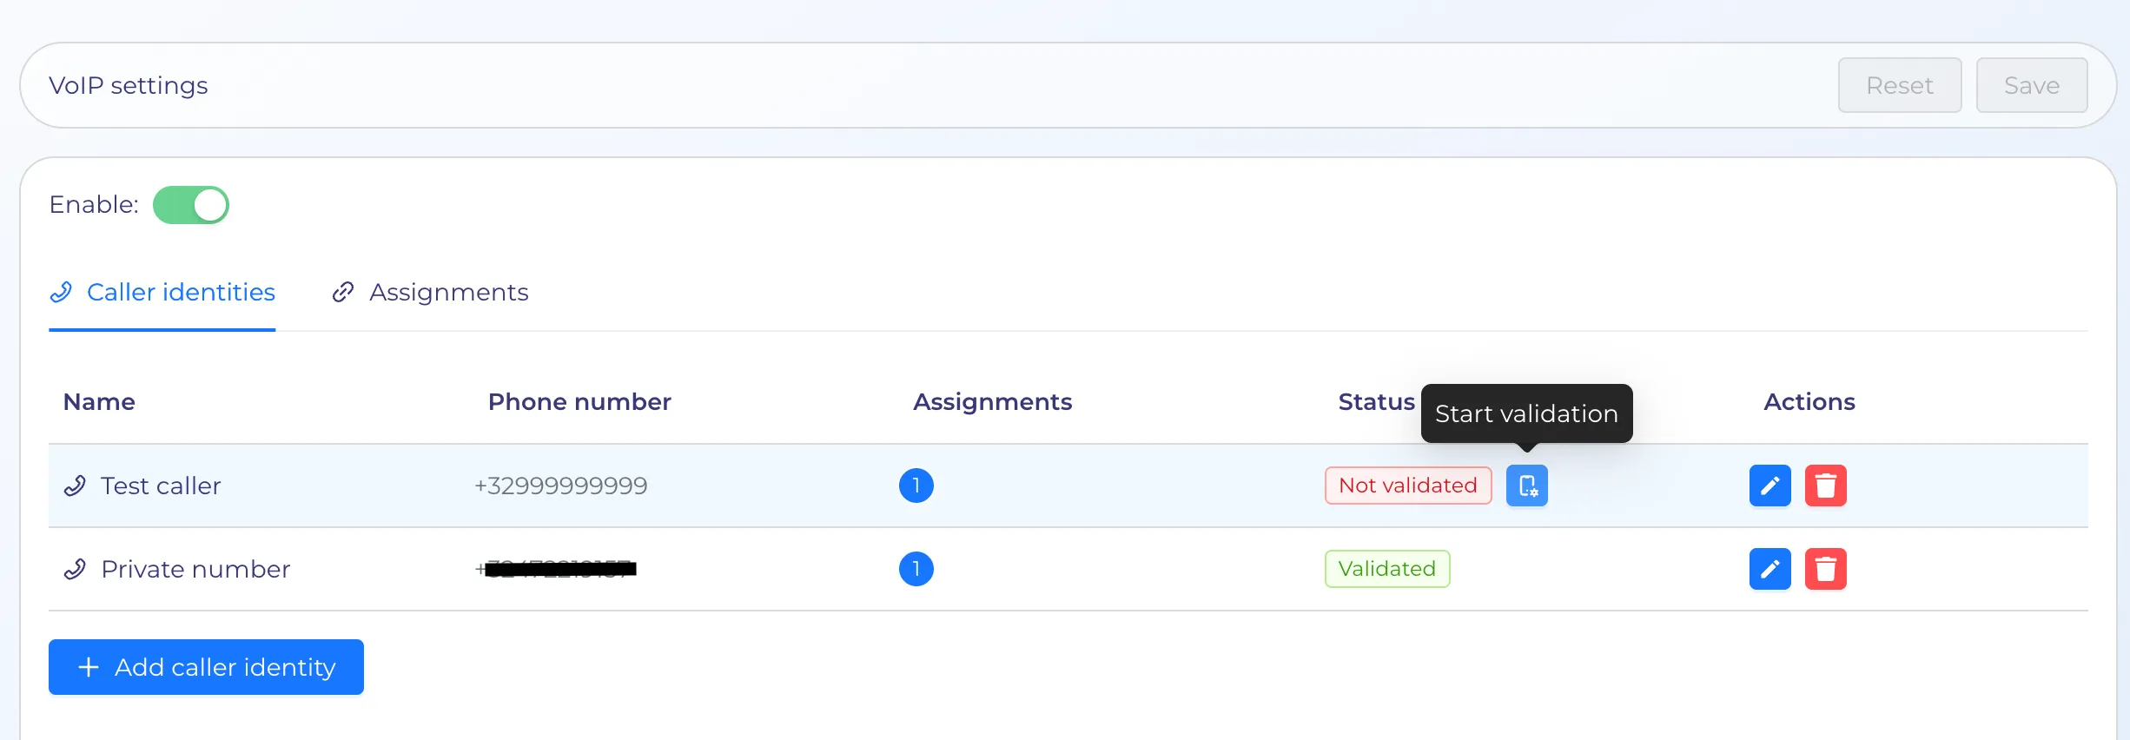Click the Not validated status badge
The image size is (2130, 740).
point(1408,486)
